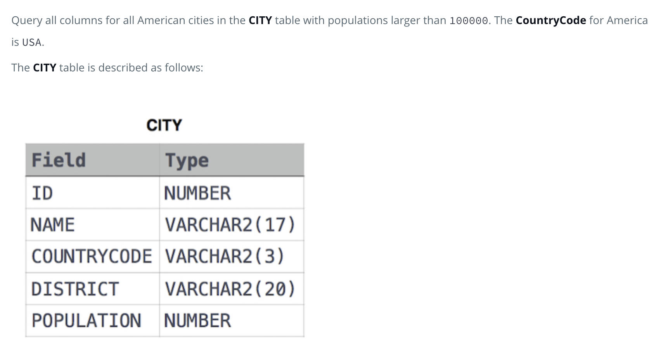This screenshot has height=361, width=668.
Task: Click the VARCHAR2(20) type cell
Action: (x=230, y=289)
